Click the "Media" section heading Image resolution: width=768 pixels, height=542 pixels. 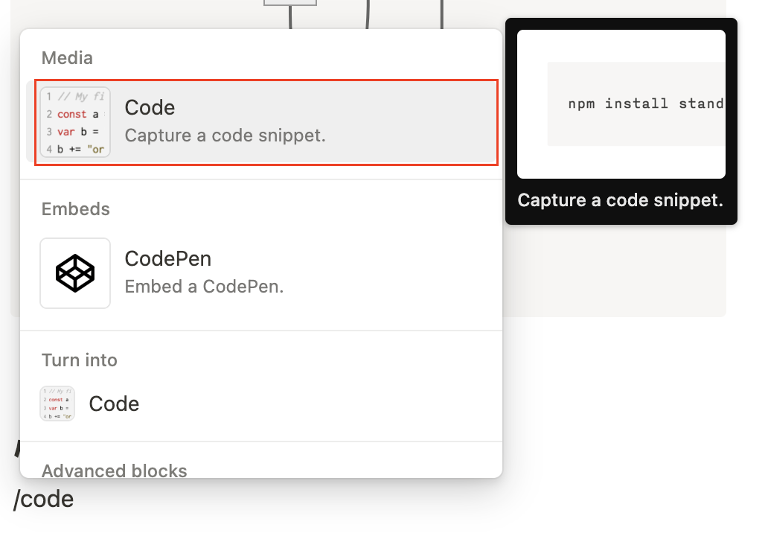click(x=67, y=57)
